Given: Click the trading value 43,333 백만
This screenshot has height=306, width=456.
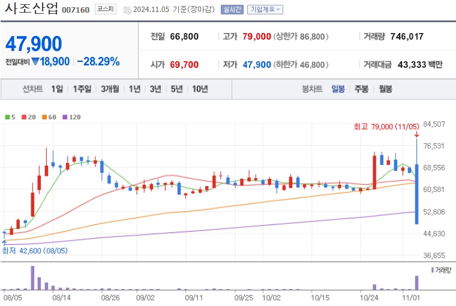Looking at the screenshot, I should [420, 64].
